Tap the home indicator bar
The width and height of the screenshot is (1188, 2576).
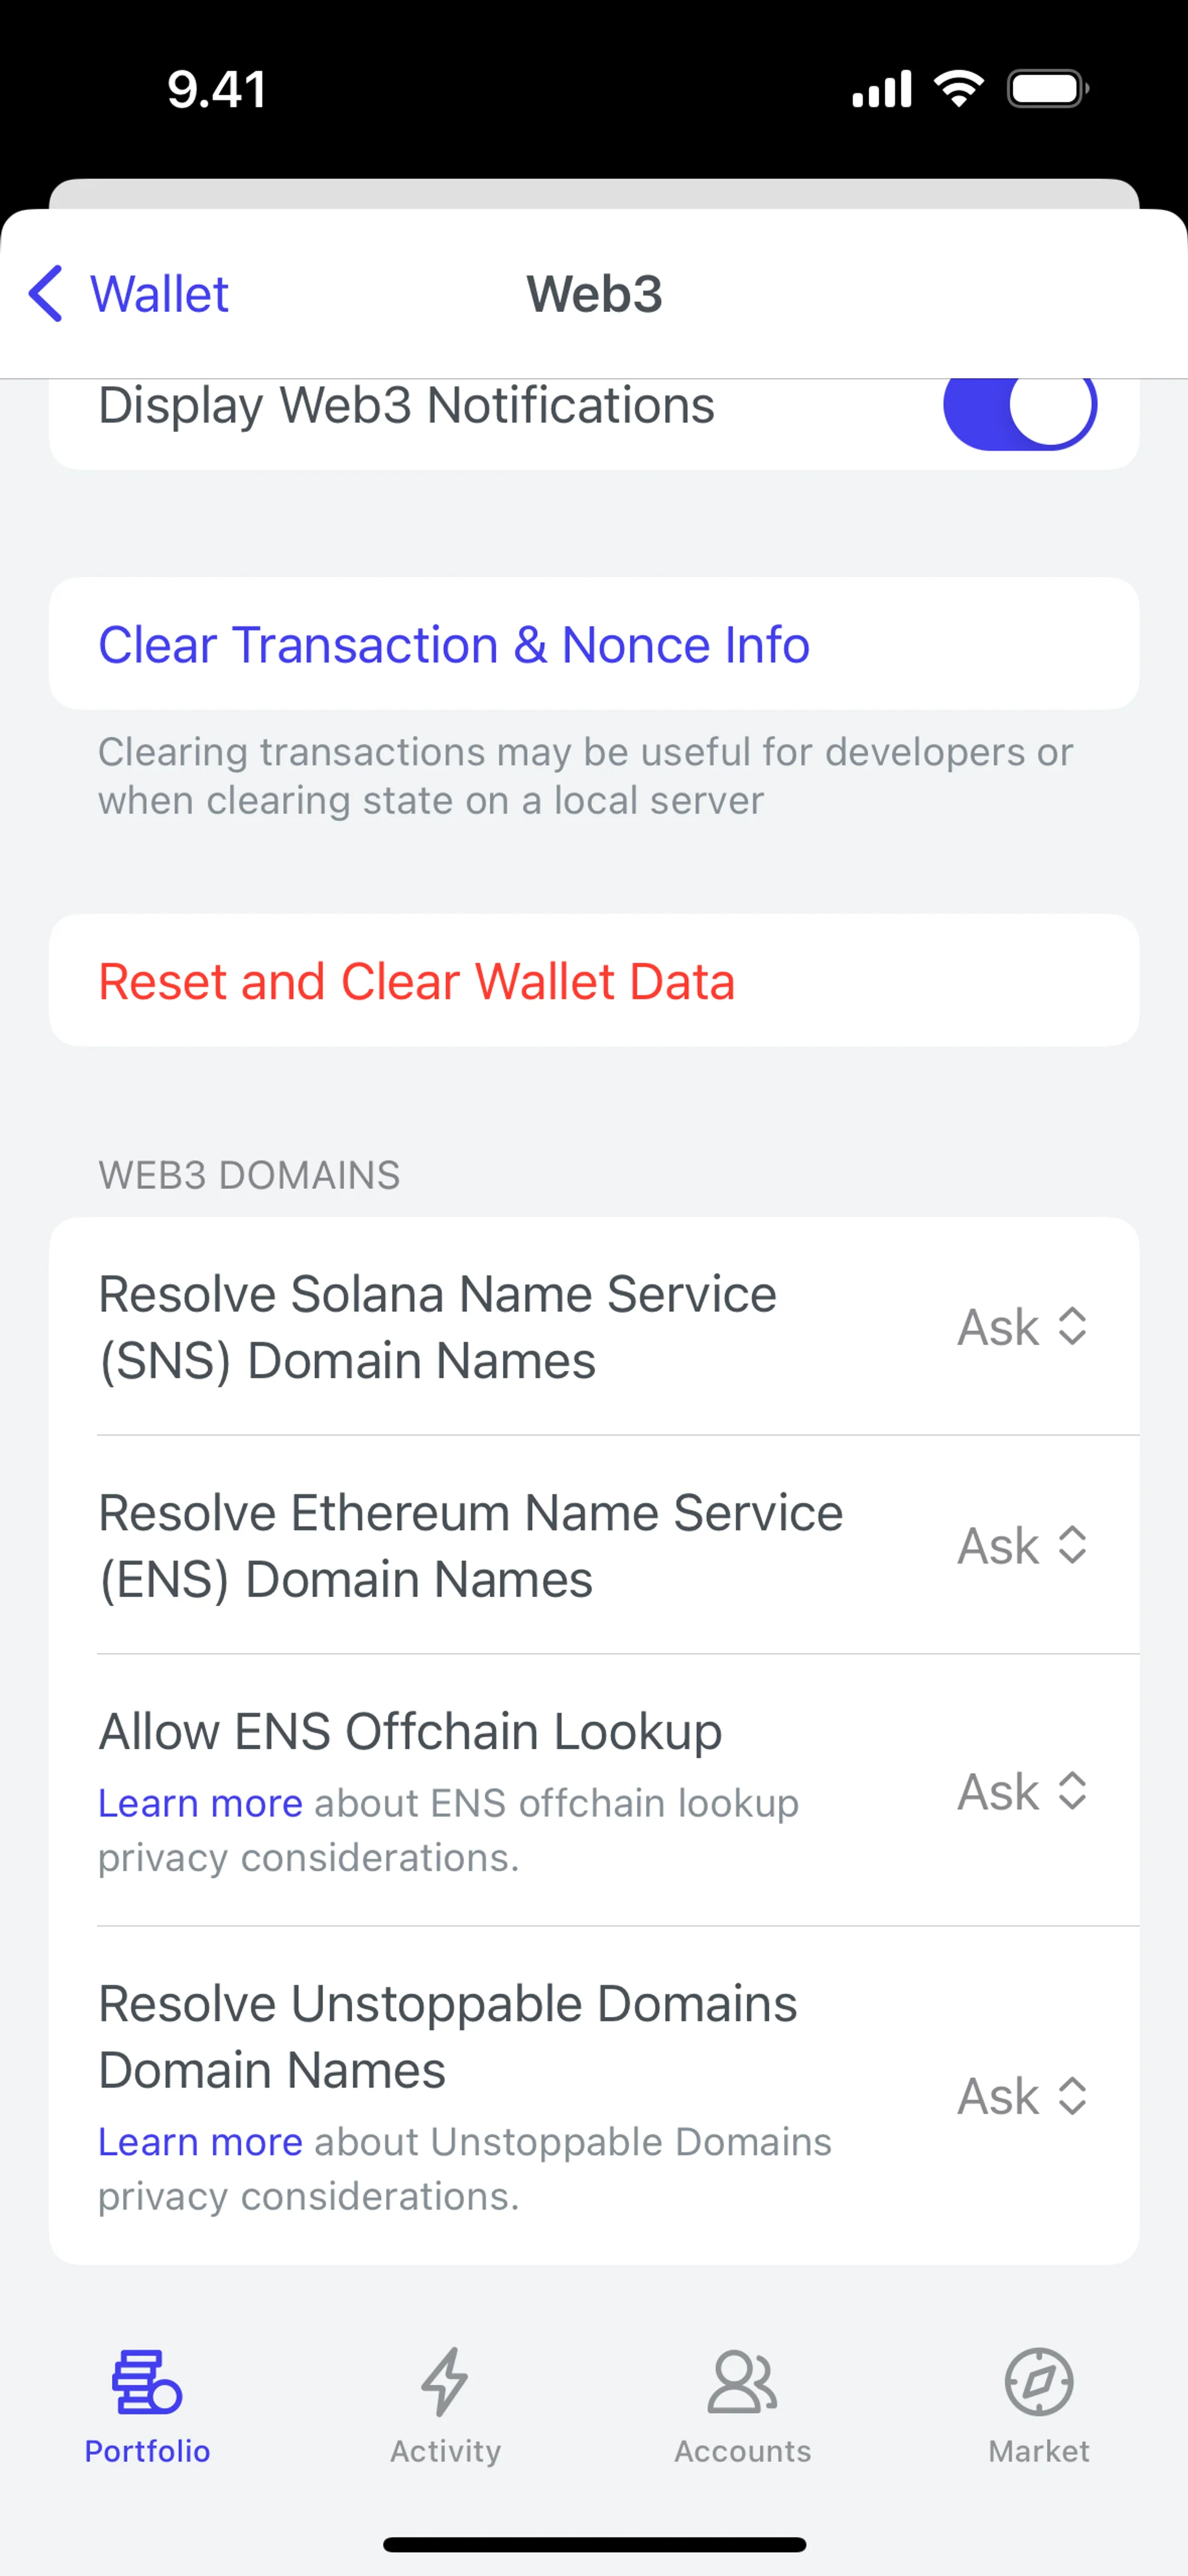594,2544
